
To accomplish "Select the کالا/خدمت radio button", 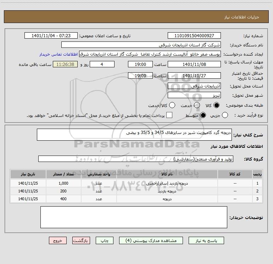I will pyautogui.click(x=172, y=105).
